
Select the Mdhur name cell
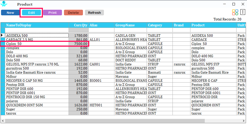(37, 76)
